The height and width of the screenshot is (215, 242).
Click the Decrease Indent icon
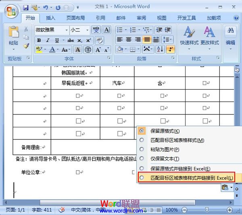(x=159, y=30)
